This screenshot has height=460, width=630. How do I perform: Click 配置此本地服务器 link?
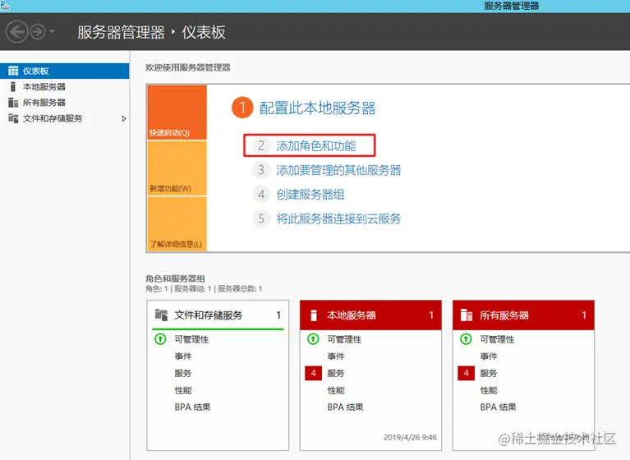pyautogui.click(x=317, y=108)
